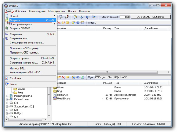The image size is (177, 132).
Task: Select Сохранить menu entry
Action: (31, 34)
